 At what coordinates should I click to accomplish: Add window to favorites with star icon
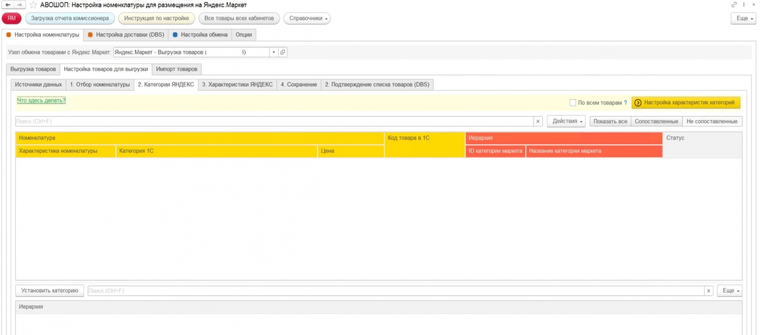point(33,5)
